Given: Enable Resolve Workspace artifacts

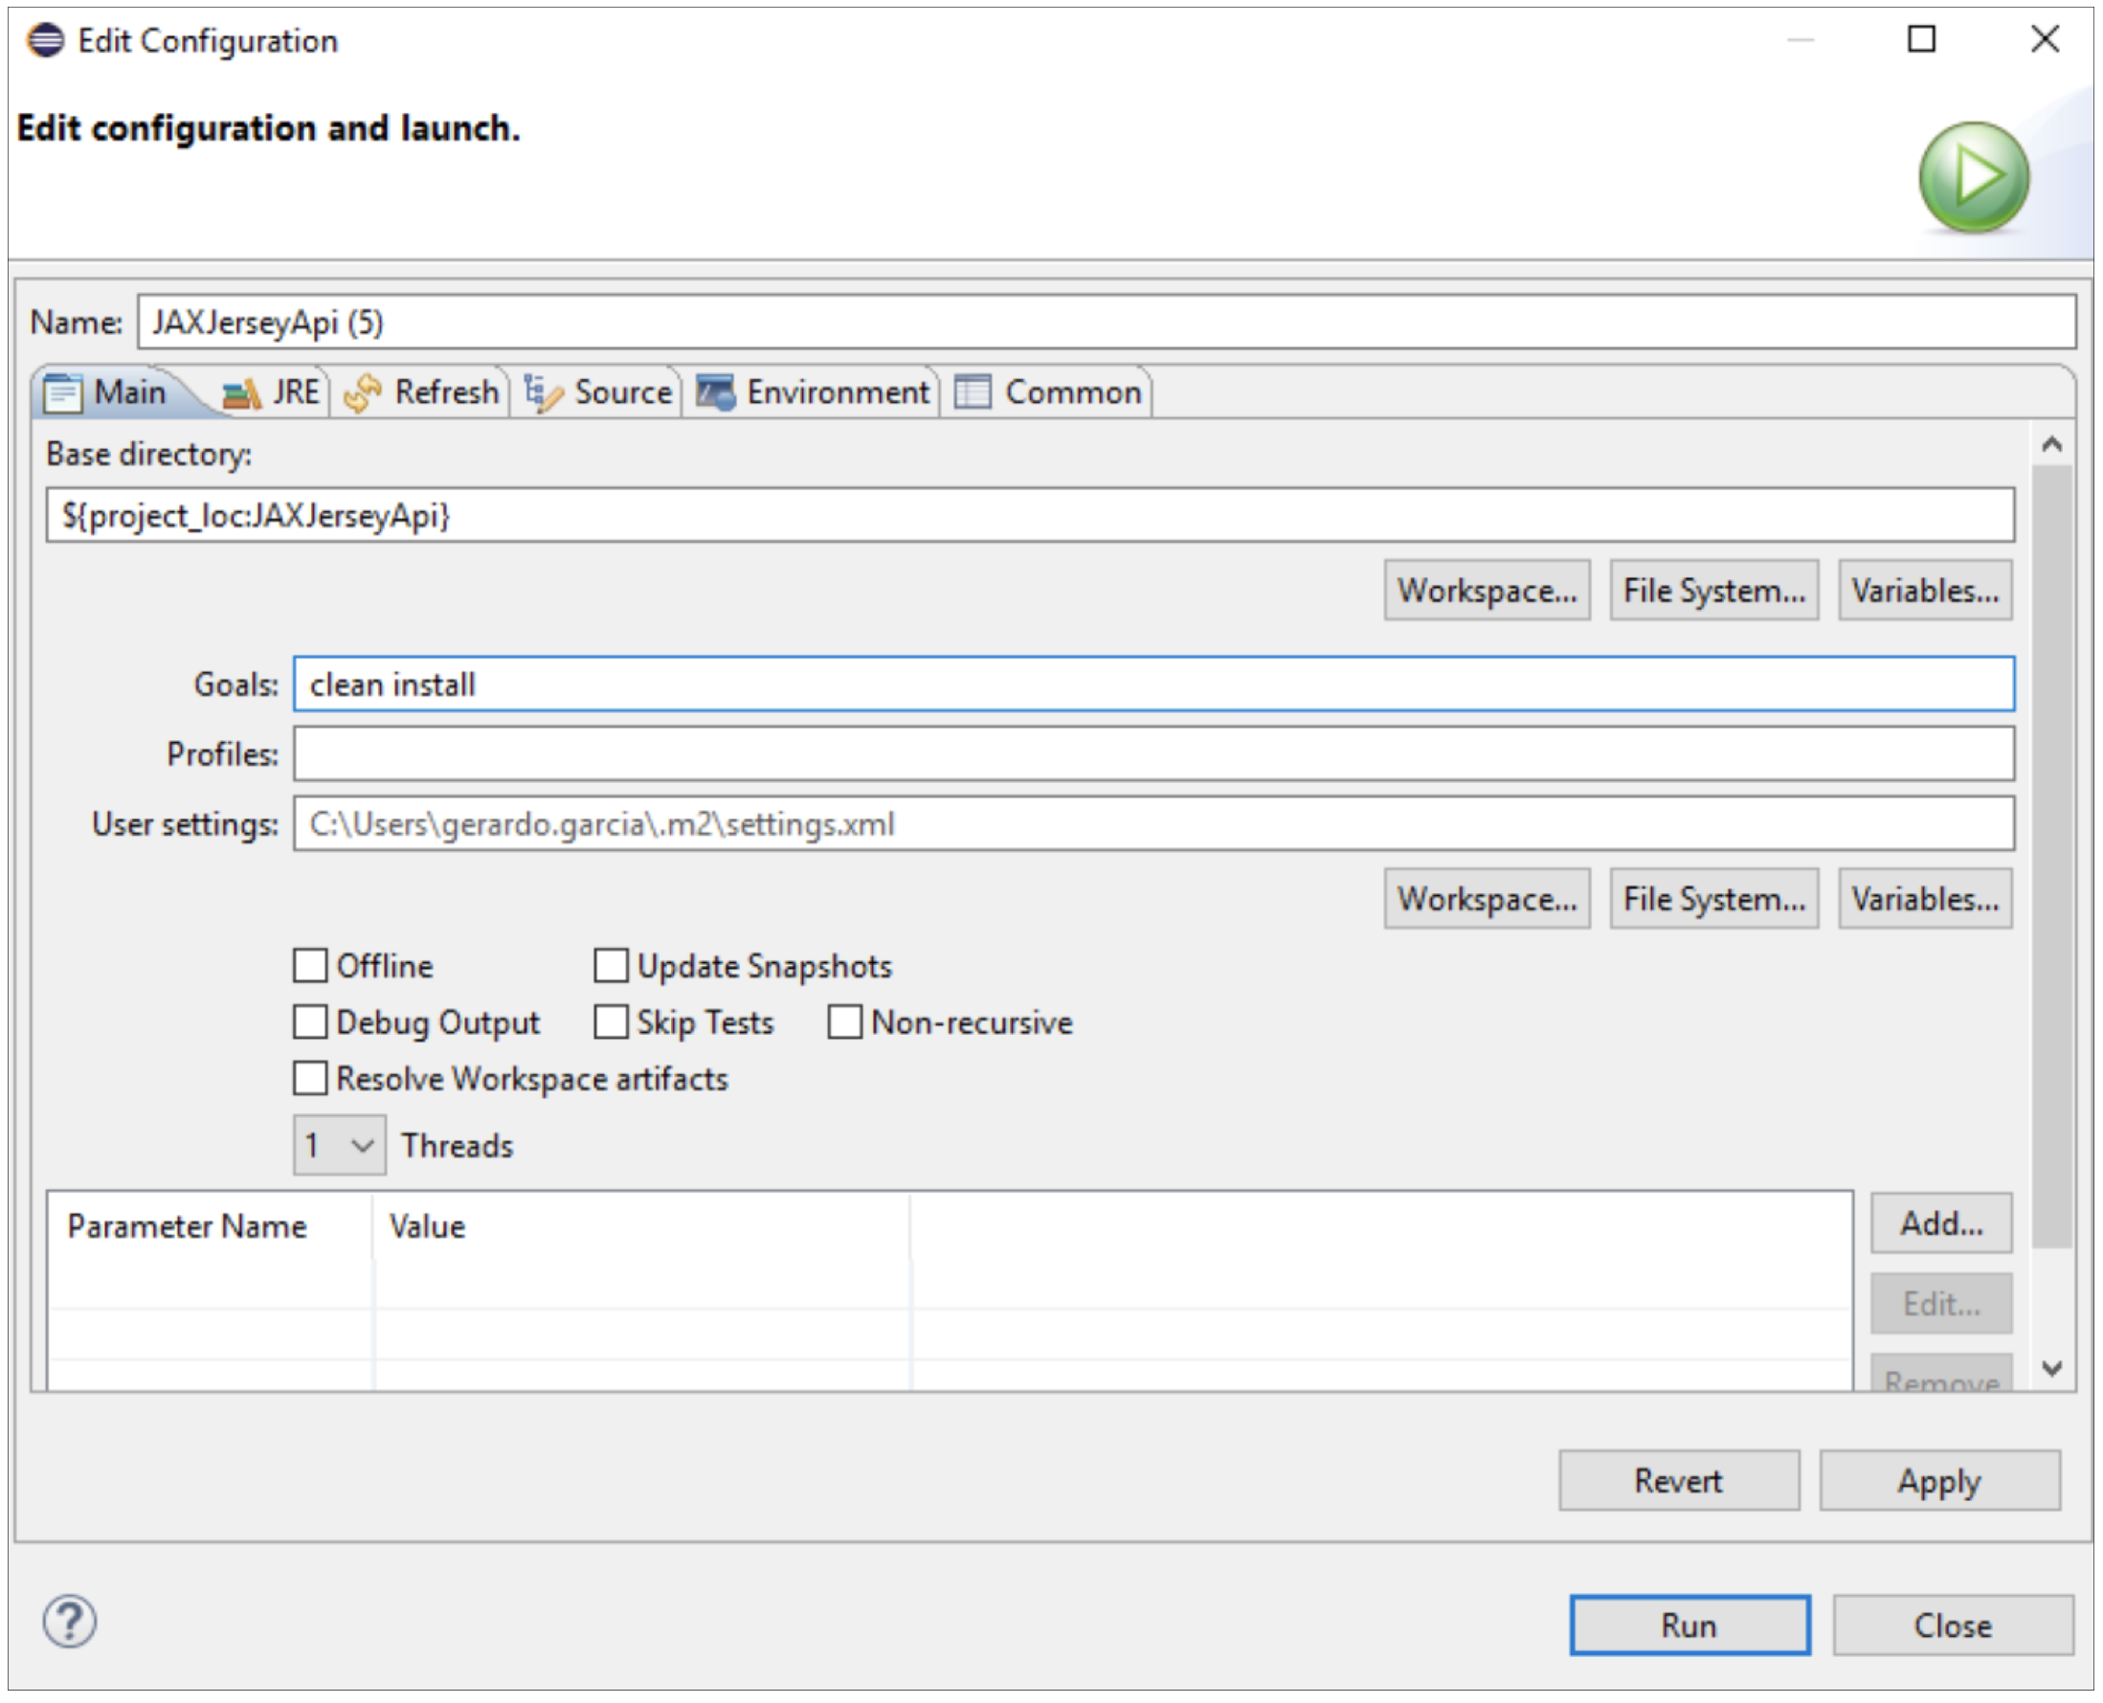Looking at the screenshot, I should click(x=311, y=1078).
